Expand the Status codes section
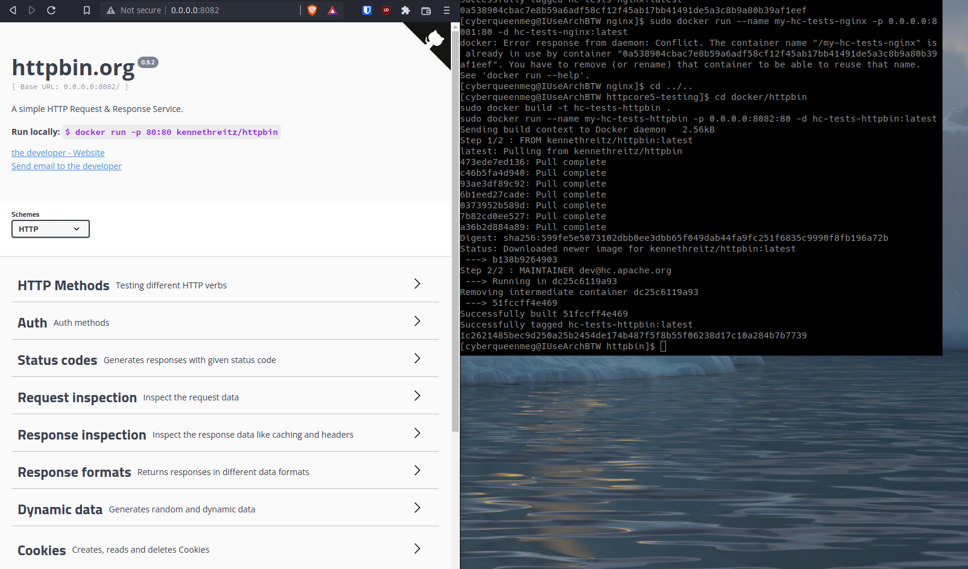The image size is (968, 569). [225, 359]
